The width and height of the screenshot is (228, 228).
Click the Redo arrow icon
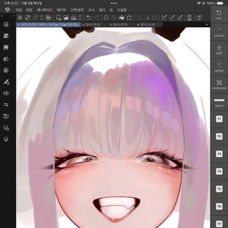click(x=97, y=18)
